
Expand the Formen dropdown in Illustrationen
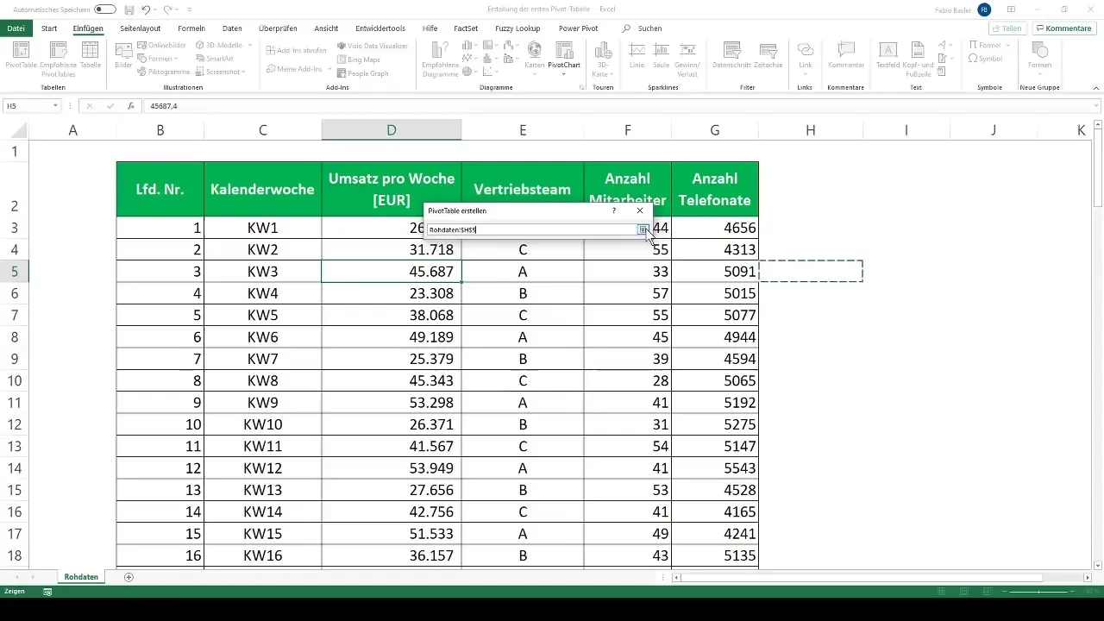pyautogui.click(x=177, y=59)
